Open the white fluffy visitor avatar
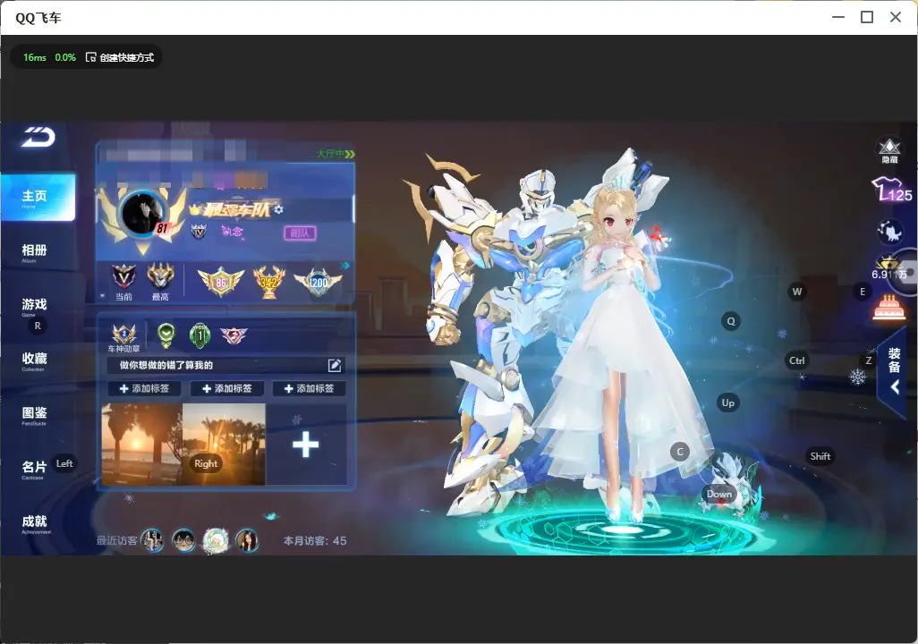 (x=216, y=540)
